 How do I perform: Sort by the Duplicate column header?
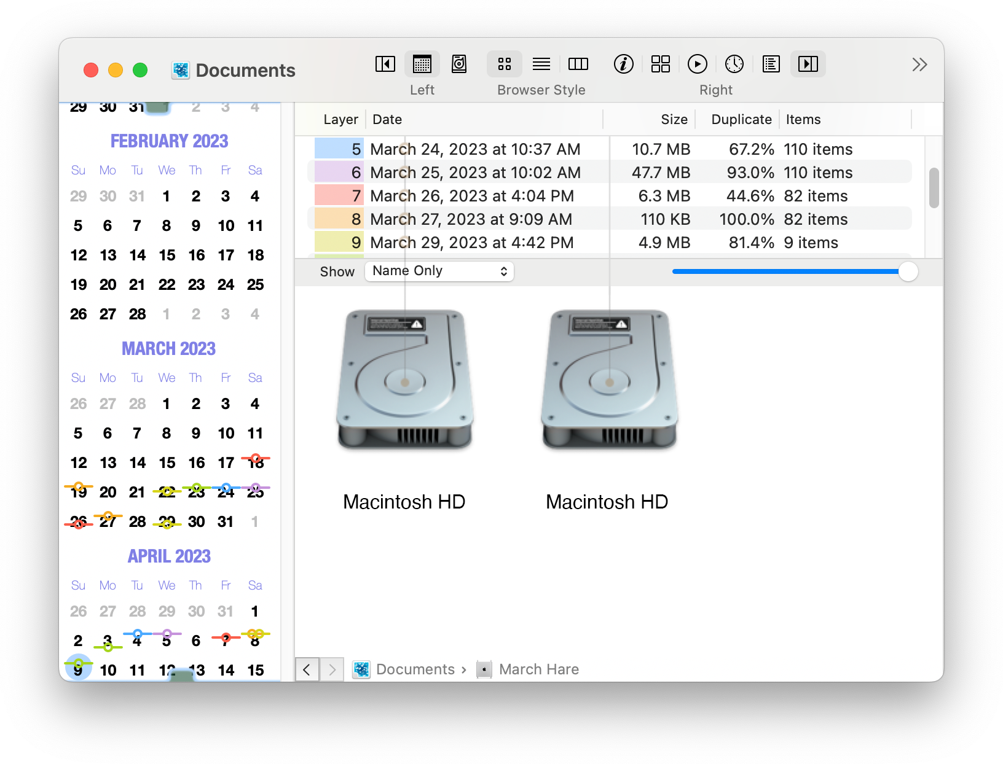(741, 120)
